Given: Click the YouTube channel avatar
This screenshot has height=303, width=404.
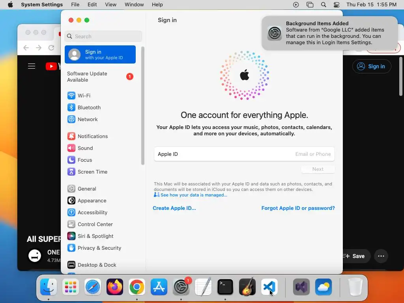Looking at the screenshot, I should (35, 256).
